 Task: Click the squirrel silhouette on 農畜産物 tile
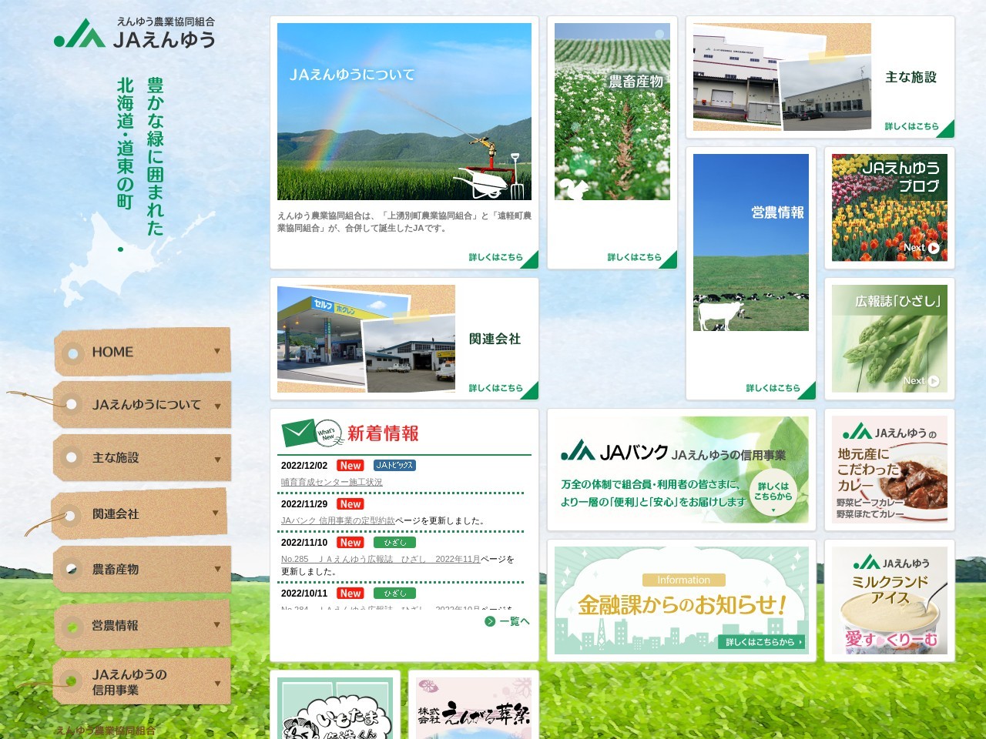pyautogui.click(x=572, y=189)
